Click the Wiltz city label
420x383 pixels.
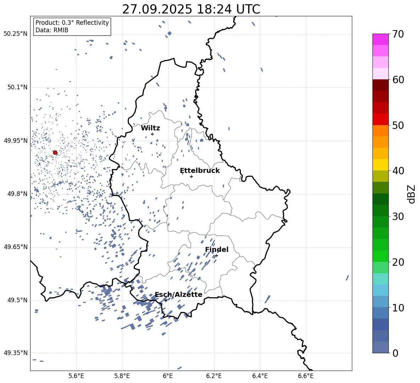[150, 128]
